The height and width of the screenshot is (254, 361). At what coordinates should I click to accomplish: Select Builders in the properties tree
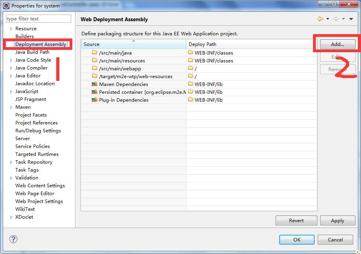coord(24,37)
